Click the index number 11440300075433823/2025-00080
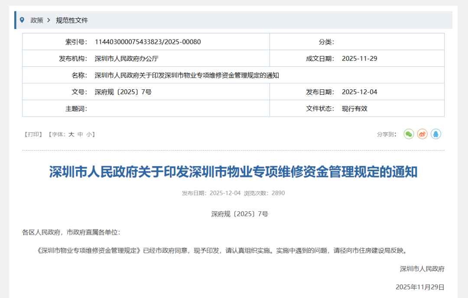Image resolution: width=468 pixels, height=298 pixels. [x=147, y=42]
